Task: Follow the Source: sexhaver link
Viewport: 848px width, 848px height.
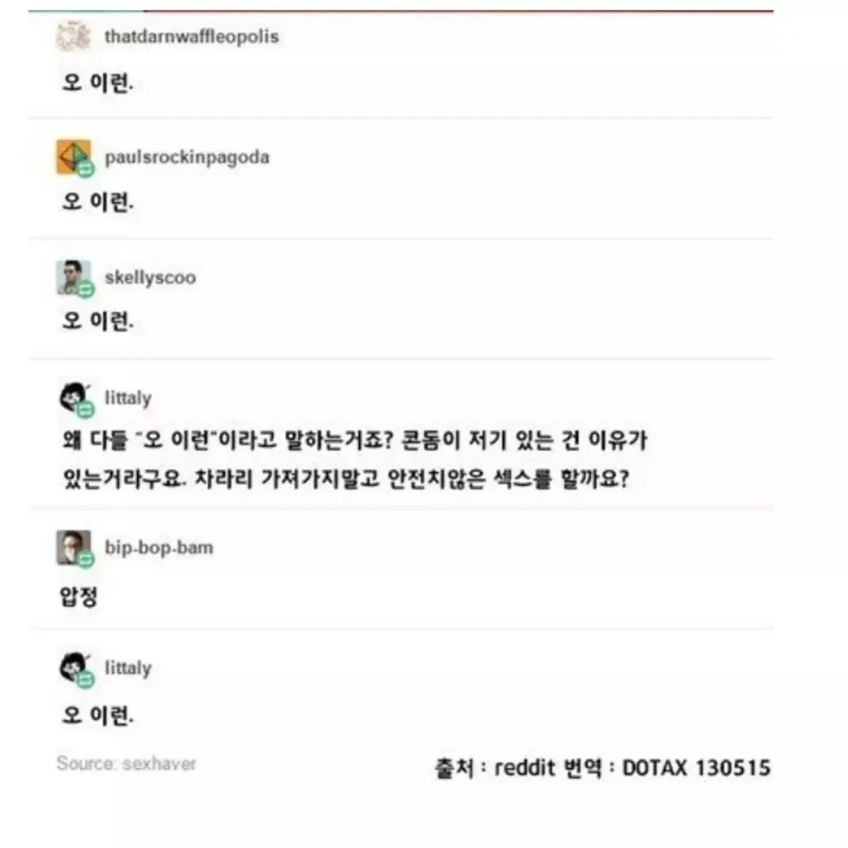Action: [x=126, y=764]
